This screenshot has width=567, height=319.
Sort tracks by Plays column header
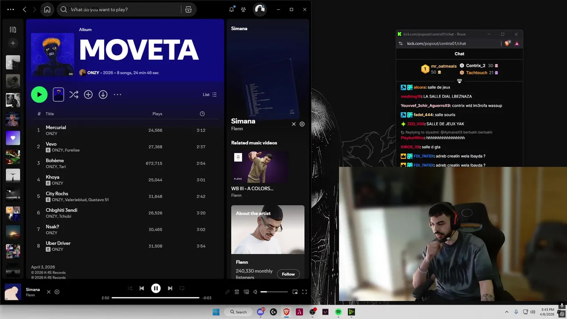(157, 114)
